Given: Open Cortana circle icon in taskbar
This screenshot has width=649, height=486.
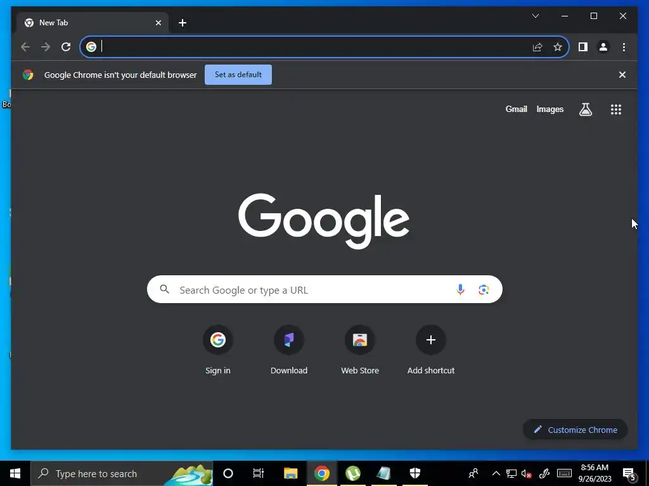Looking at the screenshot, I should (x=228, y=473).
